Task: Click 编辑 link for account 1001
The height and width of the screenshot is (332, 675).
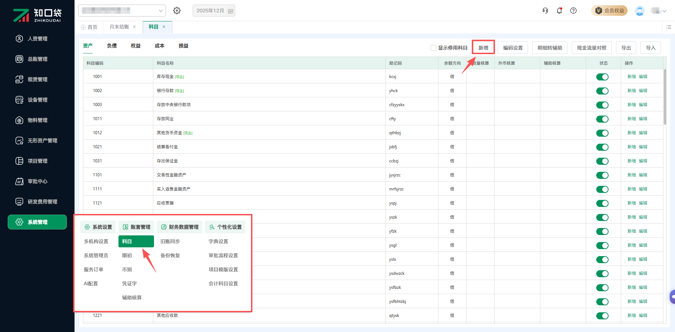Action: pos(643,77)
